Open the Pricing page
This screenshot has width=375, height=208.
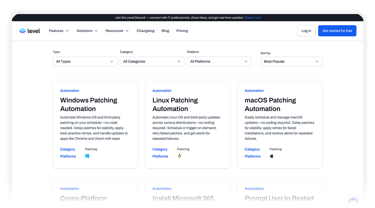pos(182,31)
